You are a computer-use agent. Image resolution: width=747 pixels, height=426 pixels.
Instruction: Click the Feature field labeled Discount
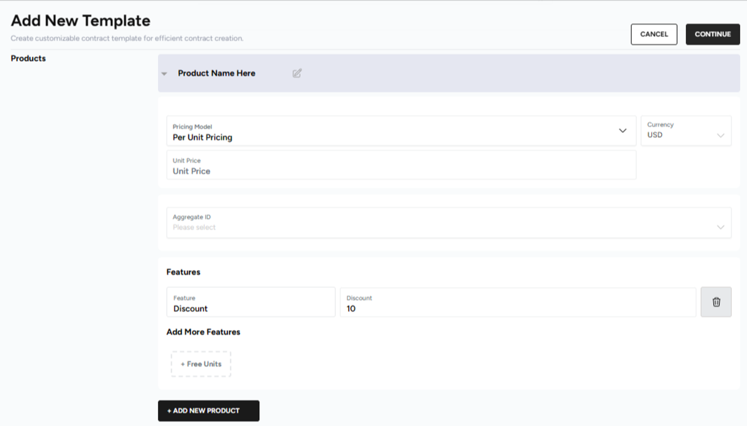pos(251,303)
